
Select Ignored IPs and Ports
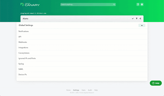pyautogui.click(x=82, y=58)
